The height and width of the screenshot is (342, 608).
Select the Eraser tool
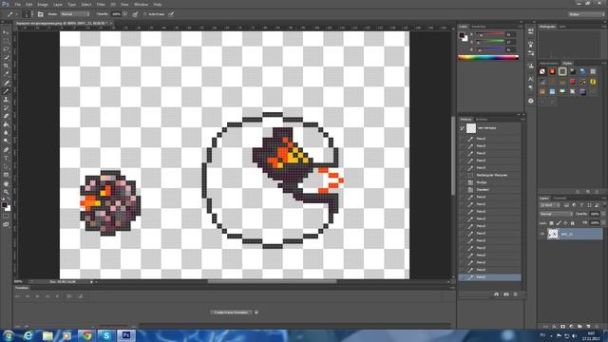pos(6,116)
